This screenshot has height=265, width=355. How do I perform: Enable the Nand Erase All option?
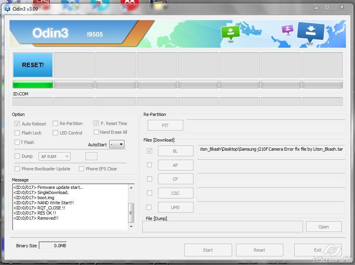96,132
